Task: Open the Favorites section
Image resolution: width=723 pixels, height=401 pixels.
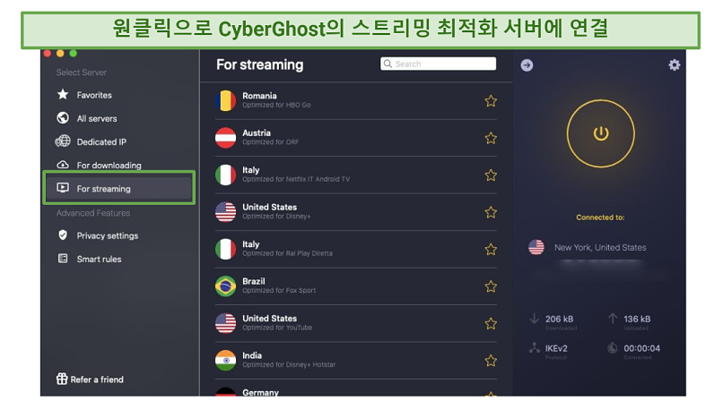Action: pos(94,95)
